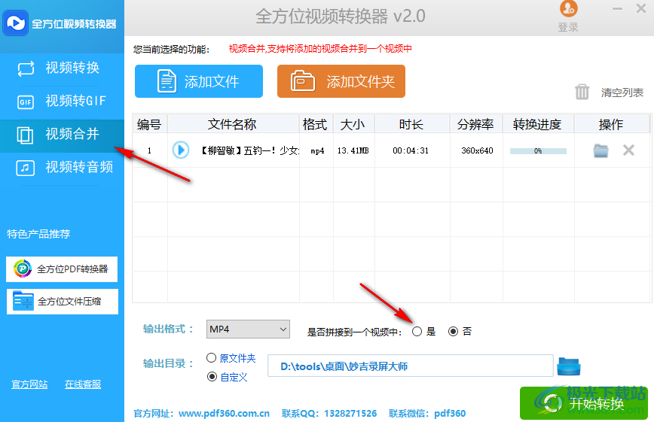Choose 自定义 output directory option
The width and height of the screenshot is (654, 422).
pos(212,377)
